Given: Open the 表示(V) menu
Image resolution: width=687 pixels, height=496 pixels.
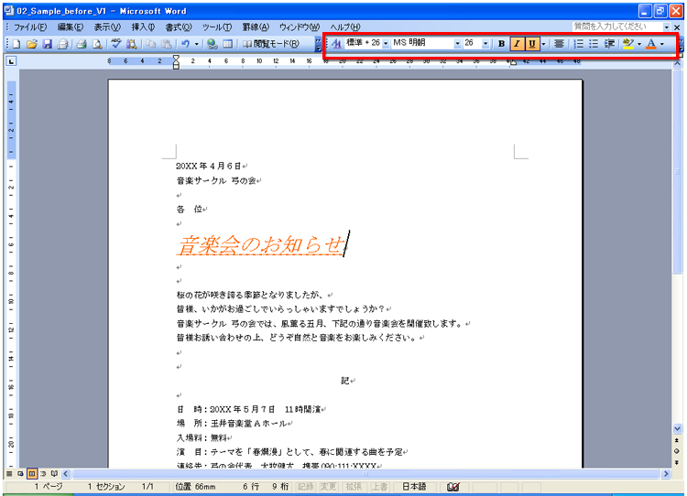Looking at the screenshot, I should tap(107, 27).
